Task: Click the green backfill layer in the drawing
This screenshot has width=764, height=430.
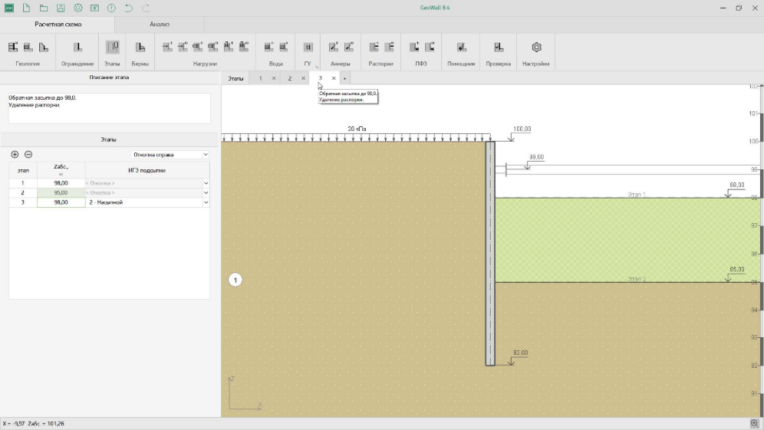Action: pos(629,240)
